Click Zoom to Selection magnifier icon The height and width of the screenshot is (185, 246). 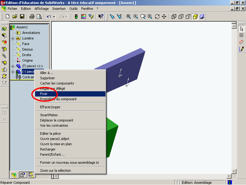pos(150,16)
